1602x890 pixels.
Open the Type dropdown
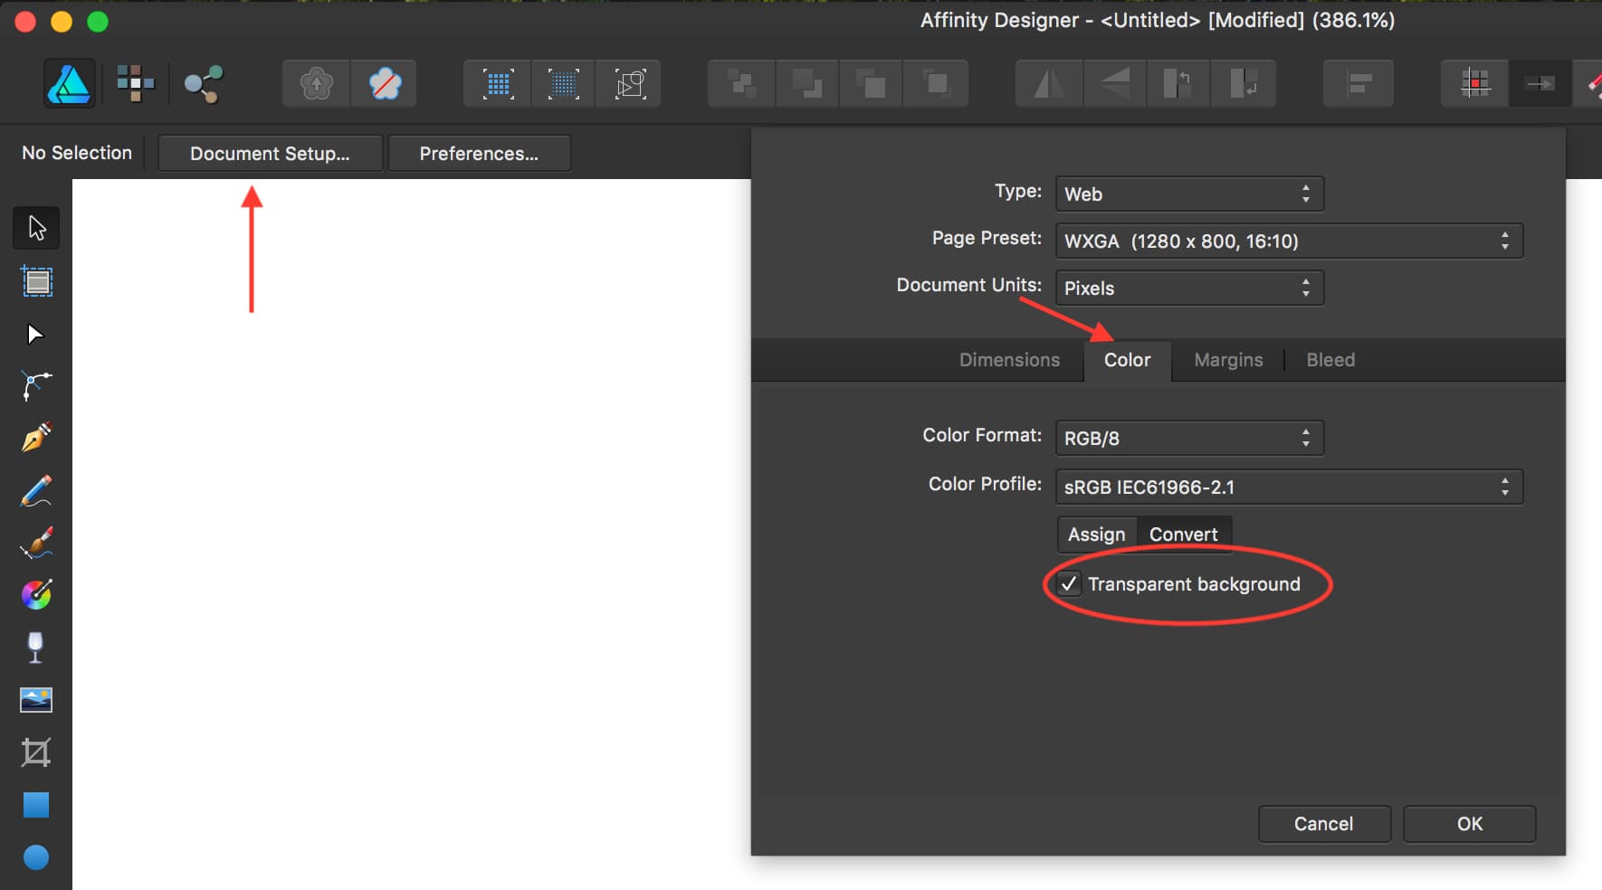(1187, 194)
